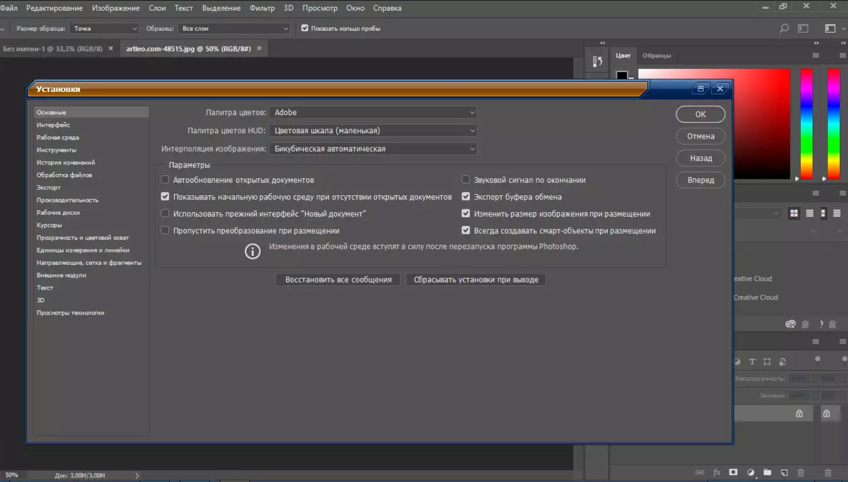
Task: Open the search magnifier in options bar
Action: tap(784, 28)
